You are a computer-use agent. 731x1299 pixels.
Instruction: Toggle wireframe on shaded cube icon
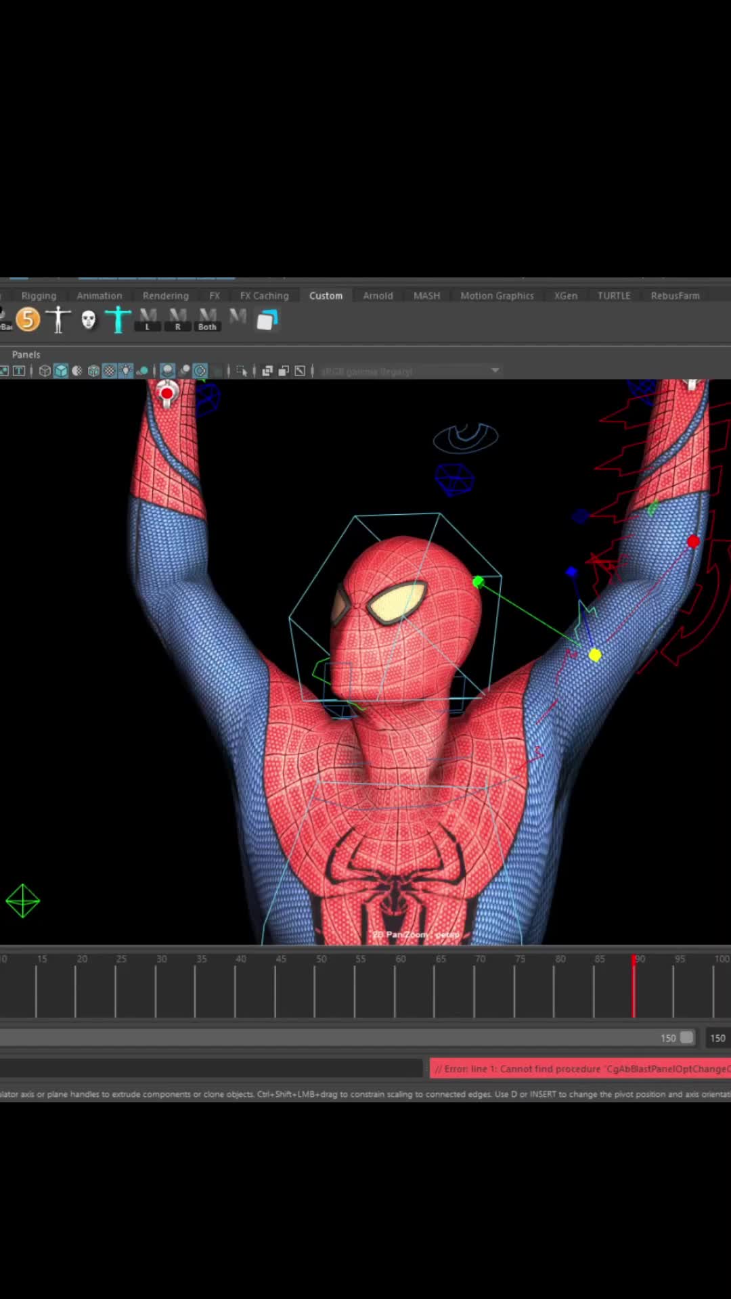[x=93, y=371]
